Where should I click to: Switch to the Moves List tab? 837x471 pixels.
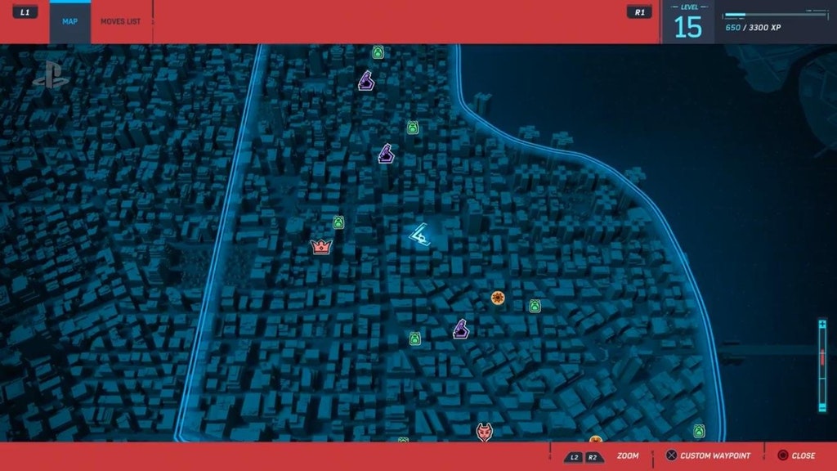[x=120, y=21]
